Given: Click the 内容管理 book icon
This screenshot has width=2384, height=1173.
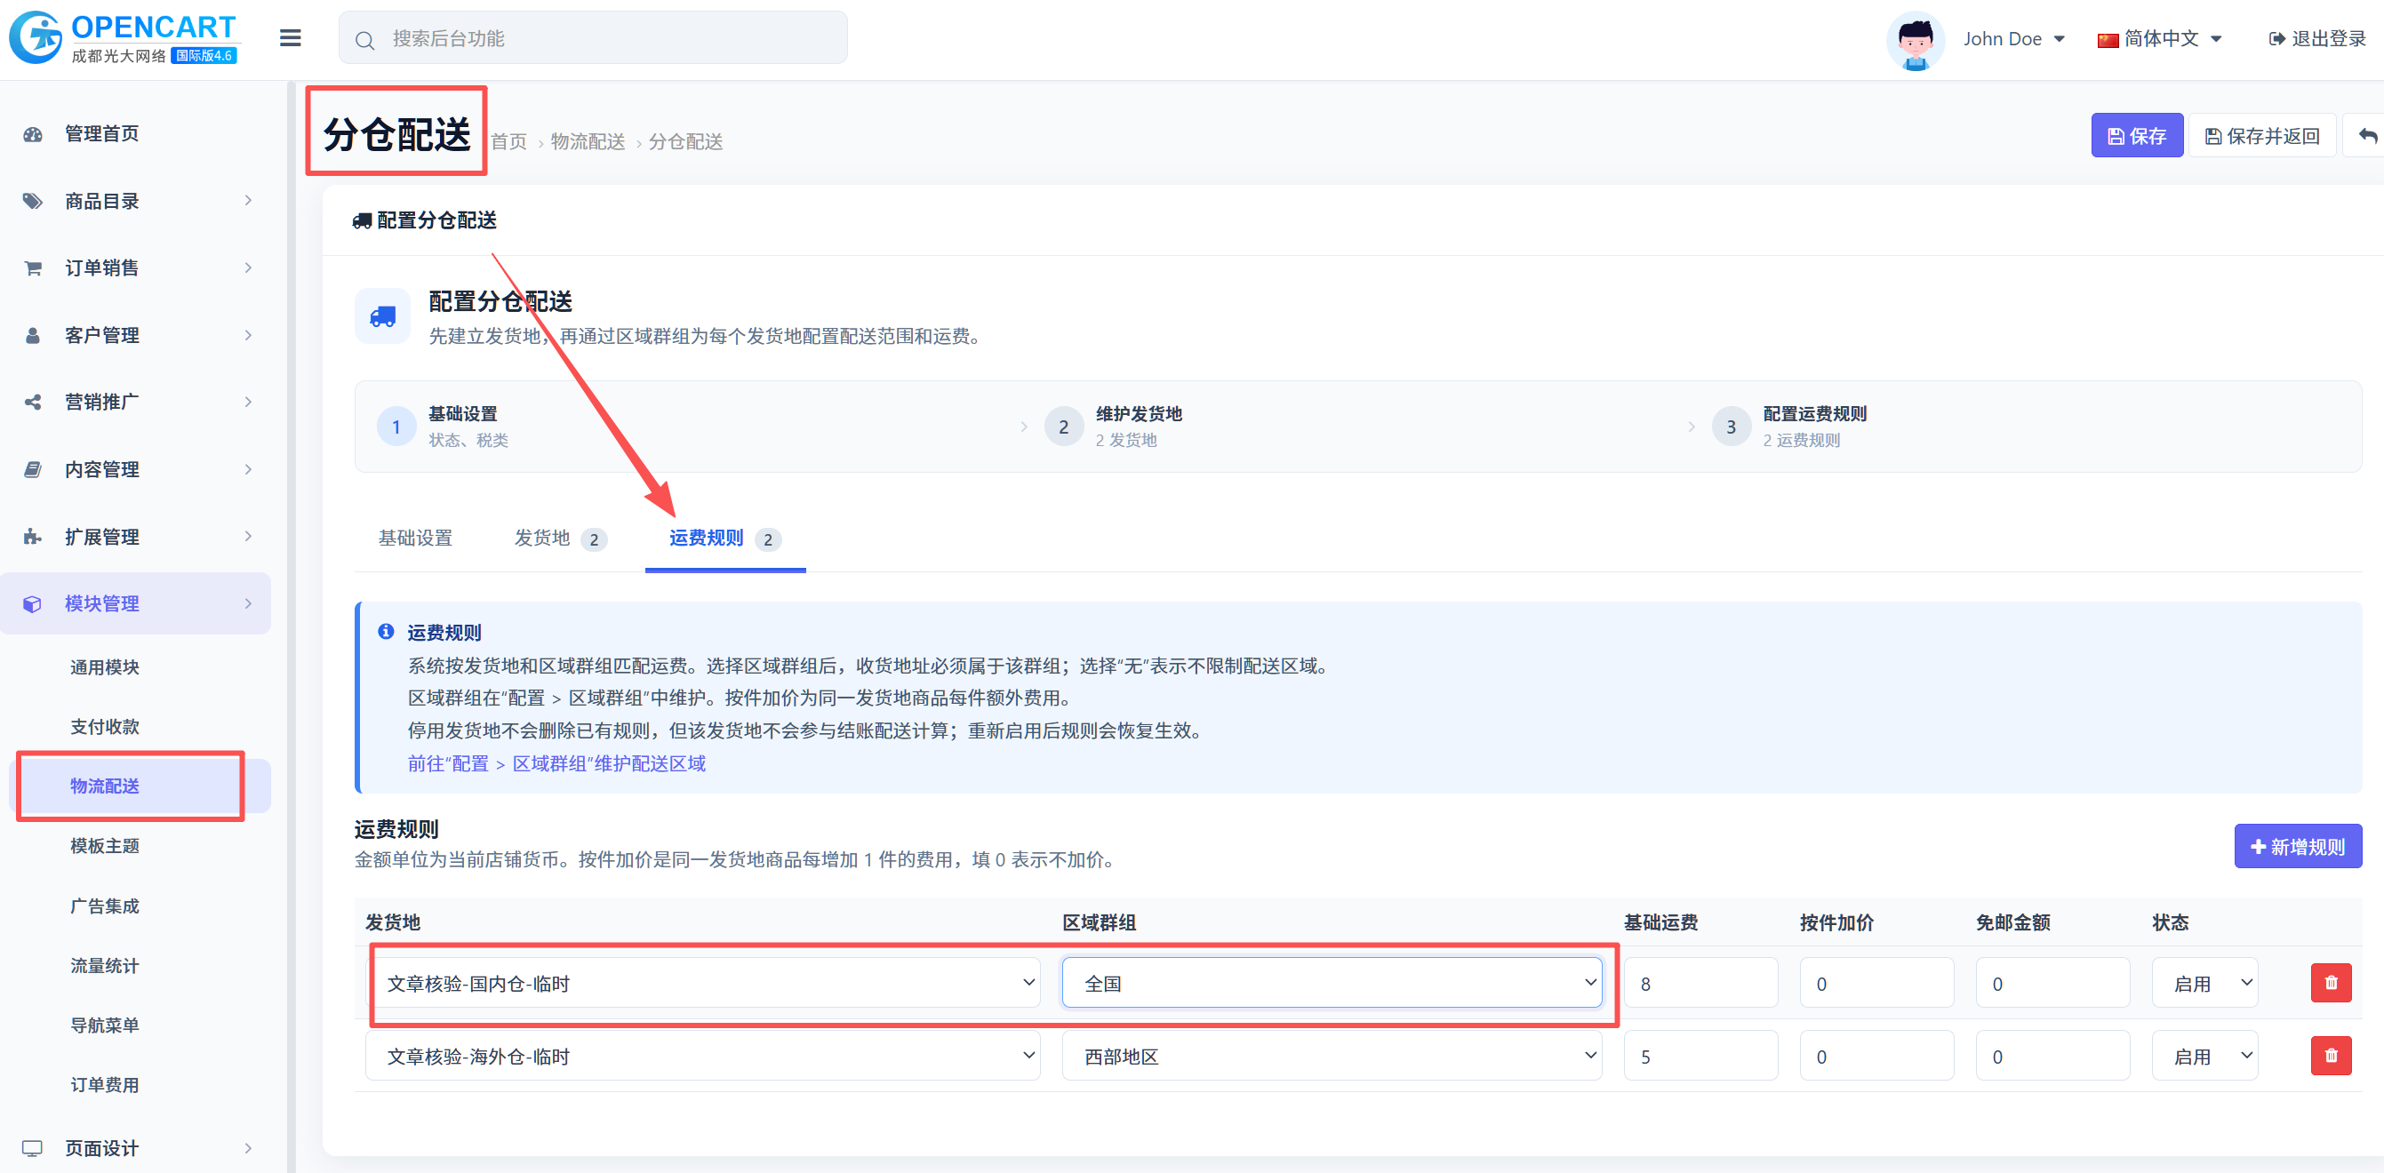Looking at the screenshot, I should coord(33,469).
